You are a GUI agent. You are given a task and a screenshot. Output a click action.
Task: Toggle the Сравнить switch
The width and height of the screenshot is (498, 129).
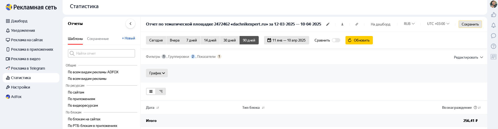tap(336, 40)
